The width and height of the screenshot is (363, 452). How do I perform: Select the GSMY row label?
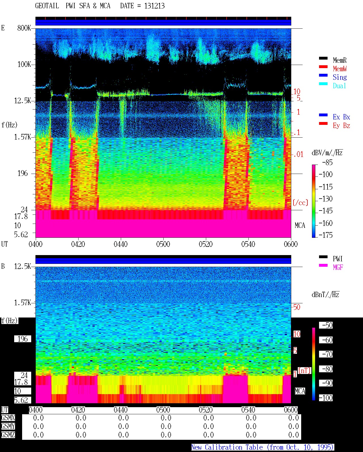click(x=8, y=426)
